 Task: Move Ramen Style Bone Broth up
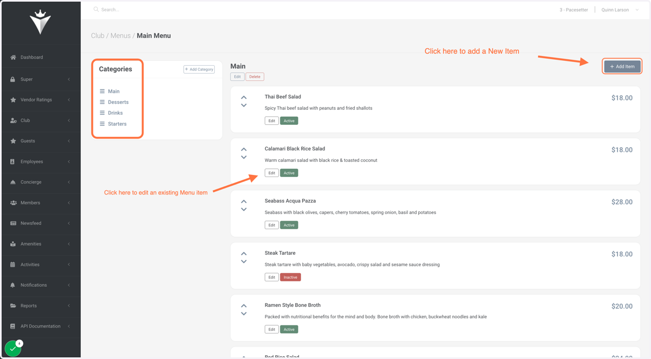[244, 306]
